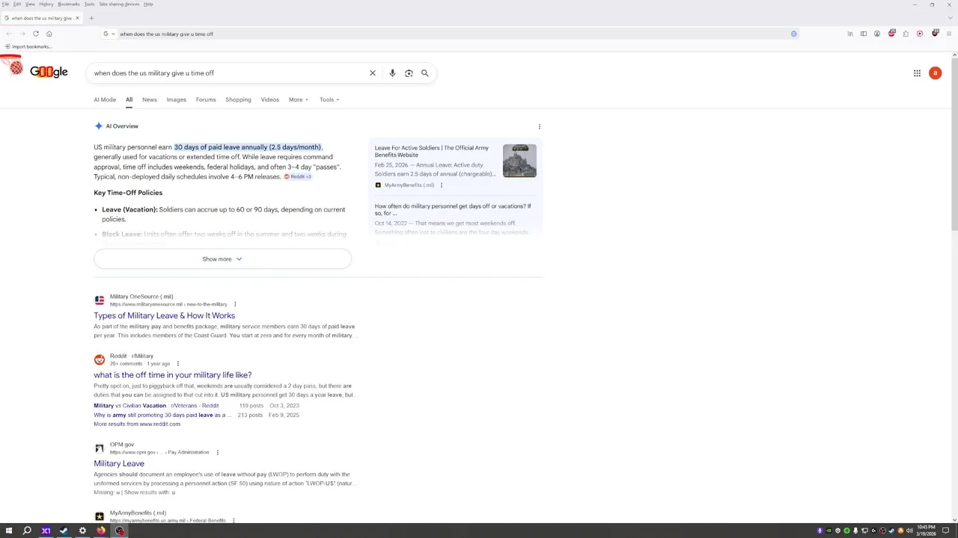Start voice search with the microphone icon
Image resolution: width=958 pixels, height=538 pixels.
392,73
